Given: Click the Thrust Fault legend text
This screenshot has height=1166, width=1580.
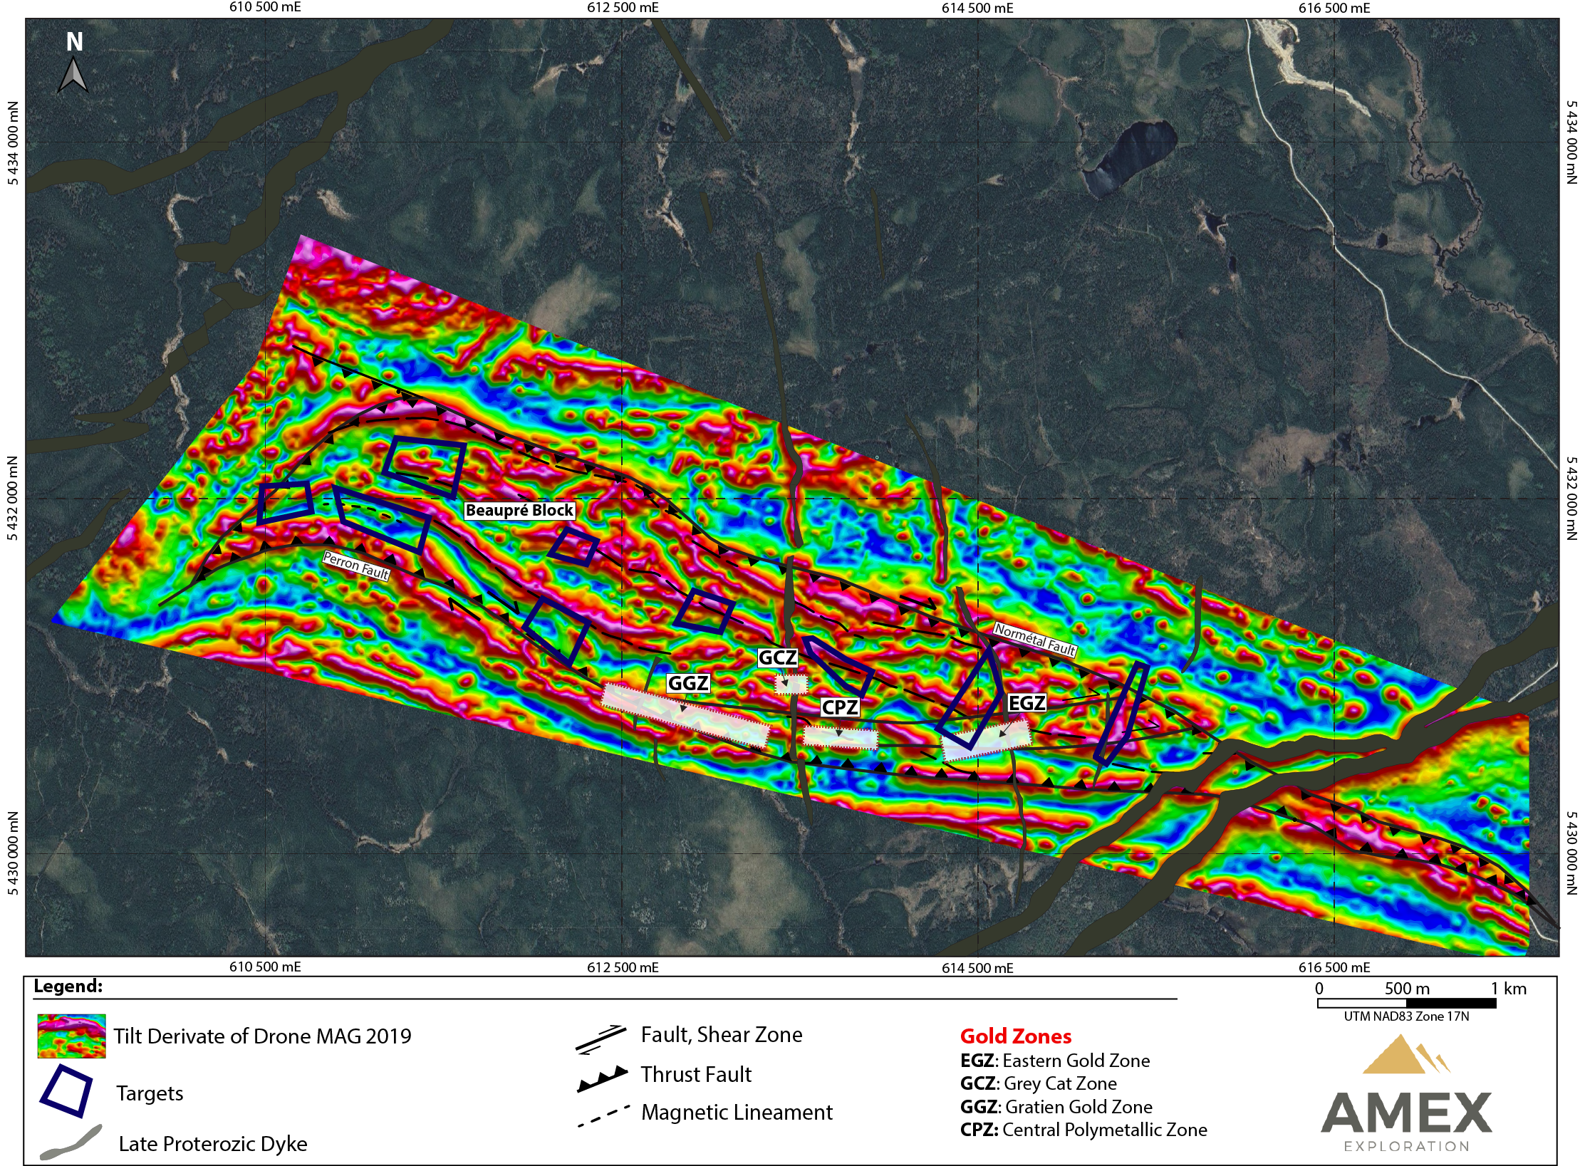Looking at the screenshot, I should click(x=696, y=1074).
